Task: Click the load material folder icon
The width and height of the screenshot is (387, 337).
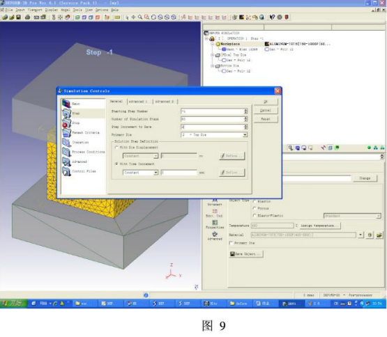Action: point(379,235)
